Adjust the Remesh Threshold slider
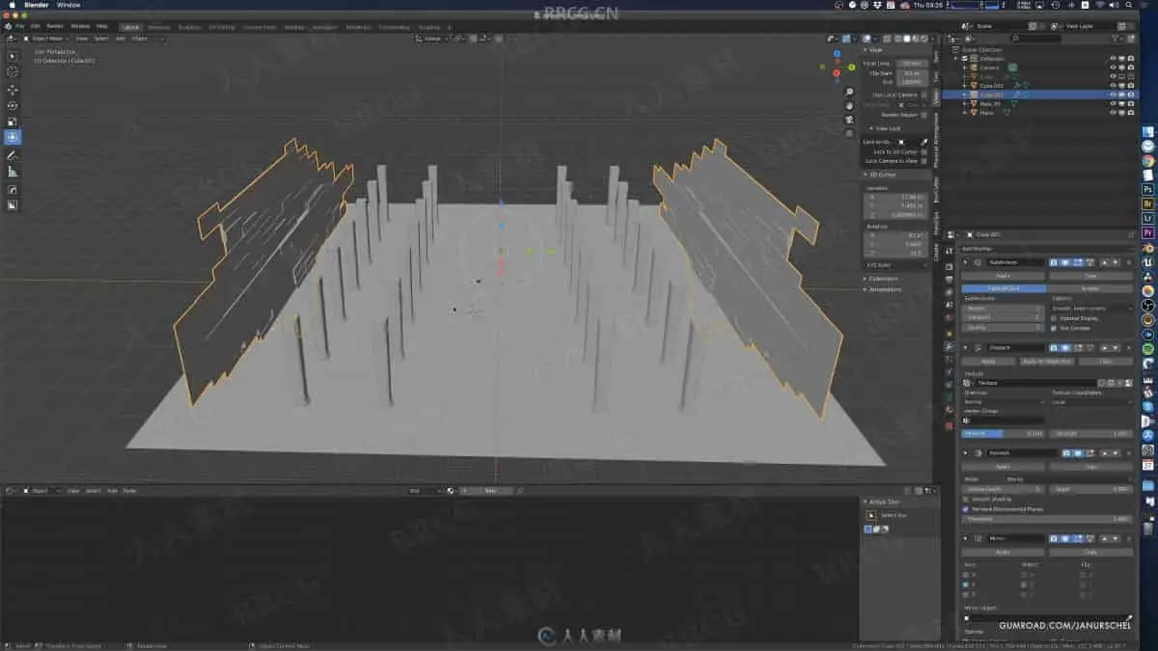1158x651 pixels. (1047, 519)
